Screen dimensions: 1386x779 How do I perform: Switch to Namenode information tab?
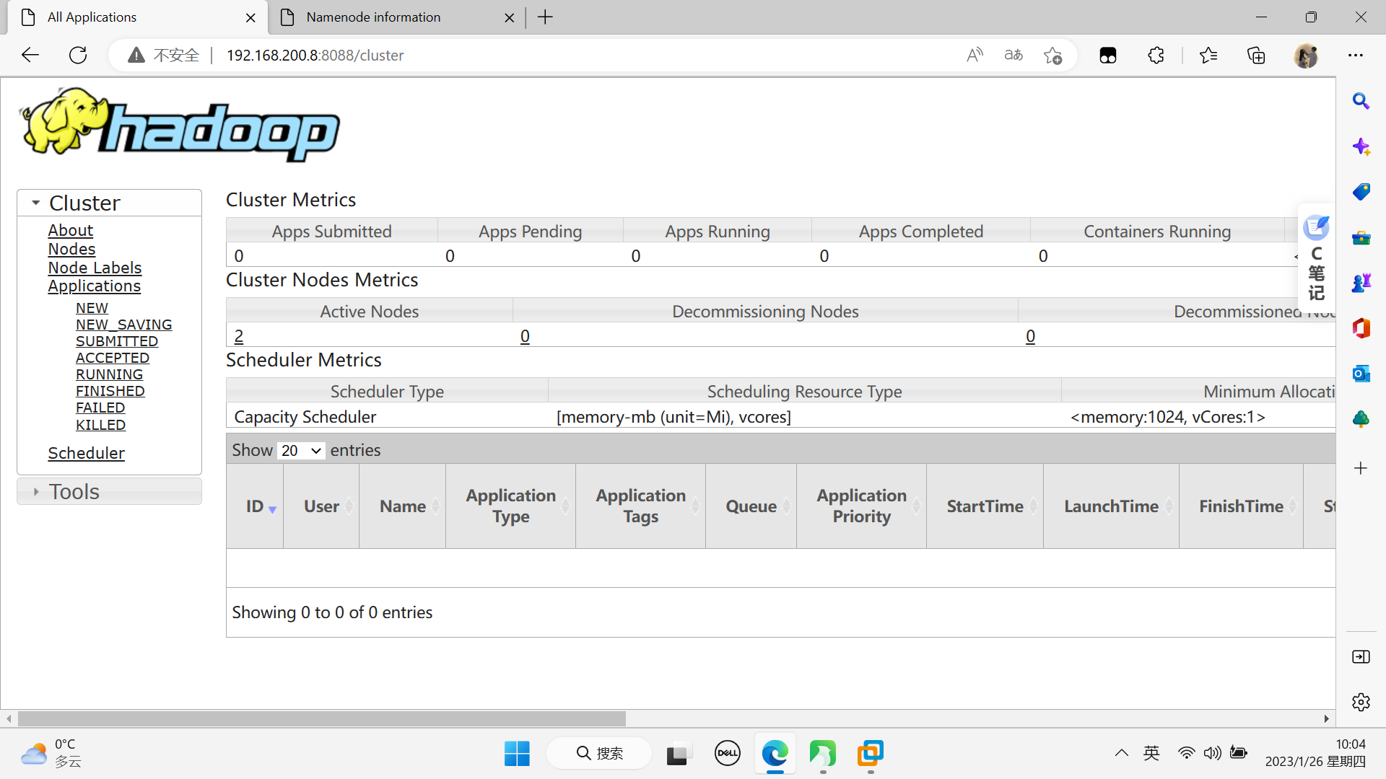coord(373,17)
